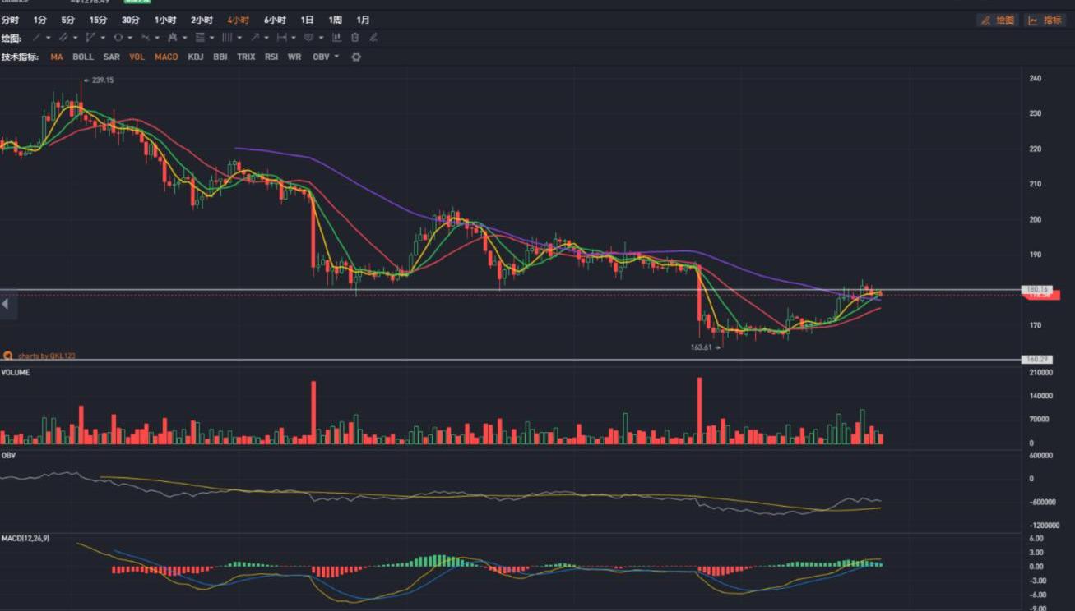Click the left-arrow chart scroll handle
Viewport: 1075px width, 611px height.
click(5, 305)
